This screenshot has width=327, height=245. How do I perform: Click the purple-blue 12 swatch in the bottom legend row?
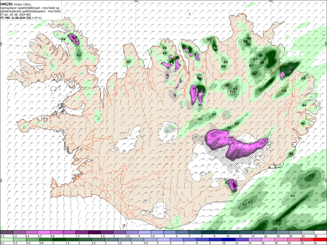pyautogui.click(x=242, y=239)
